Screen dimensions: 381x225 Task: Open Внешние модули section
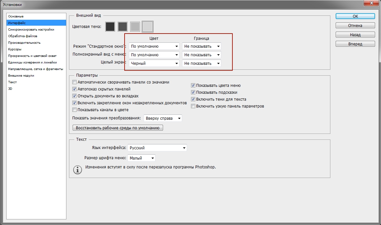pyautogui.click(x=36, y=75)
